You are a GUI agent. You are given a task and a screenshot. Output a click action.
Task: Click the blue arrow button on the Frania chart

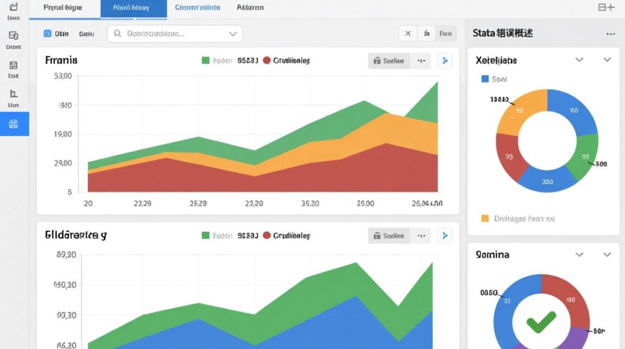445,60
